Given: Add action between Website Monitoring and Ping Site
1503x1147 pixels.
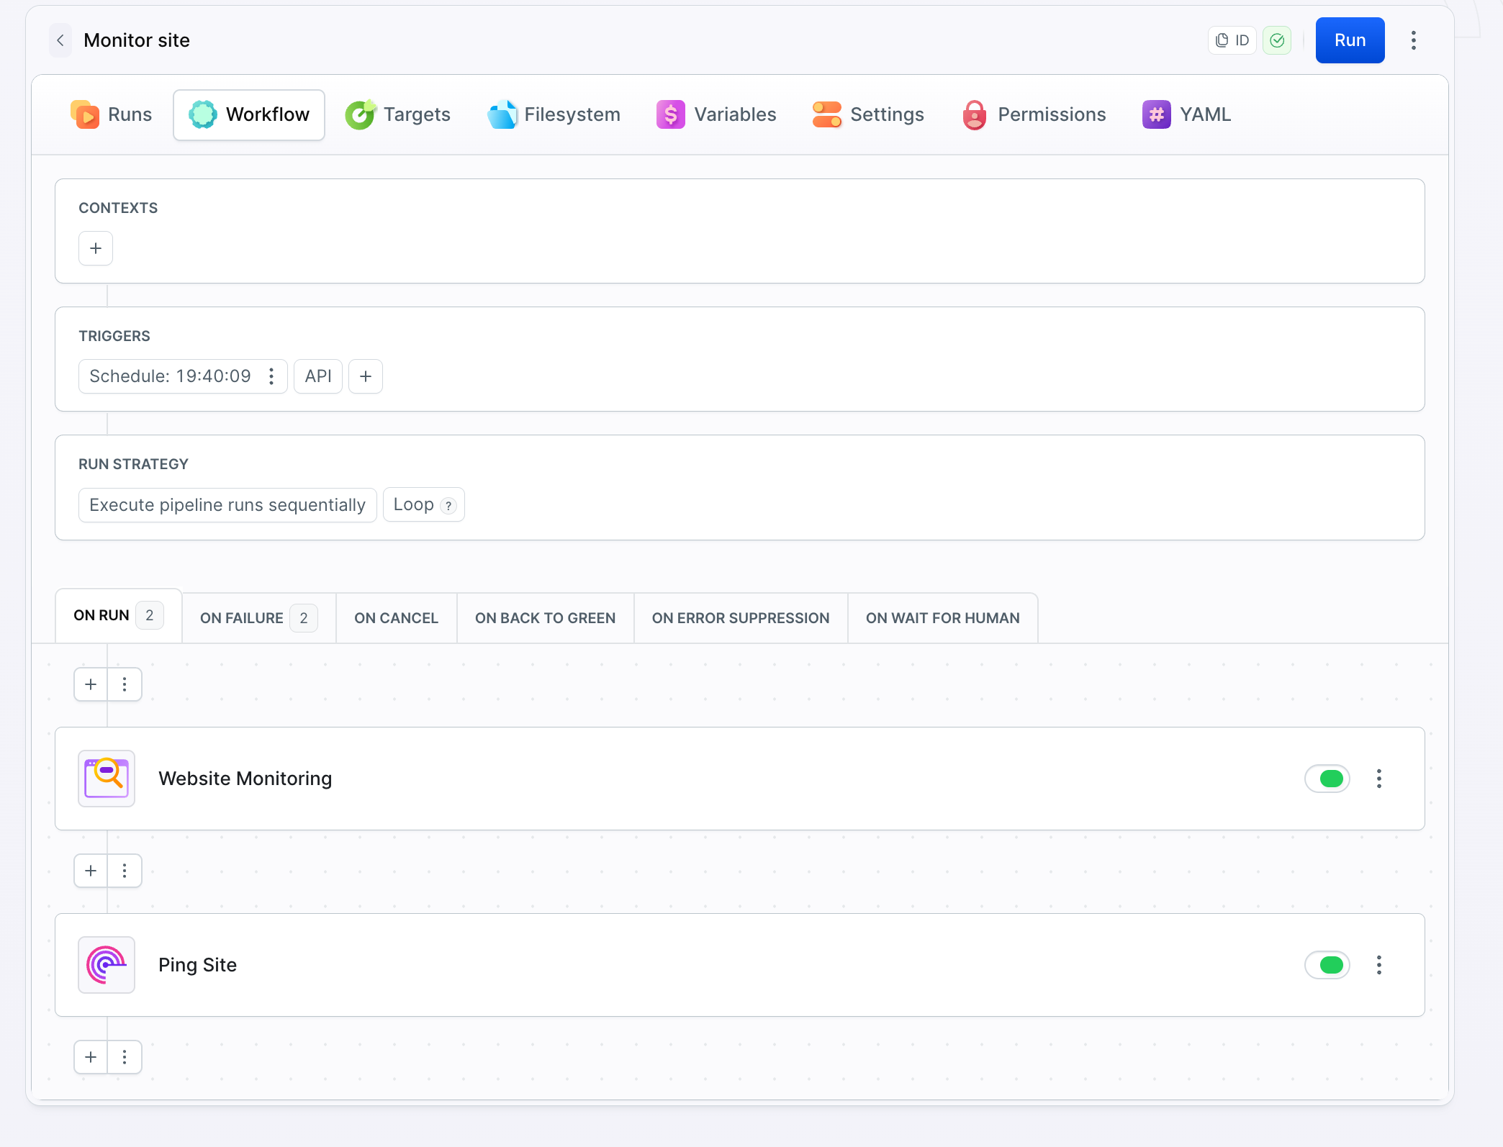Looking at the screenshot, I should 91,871.
